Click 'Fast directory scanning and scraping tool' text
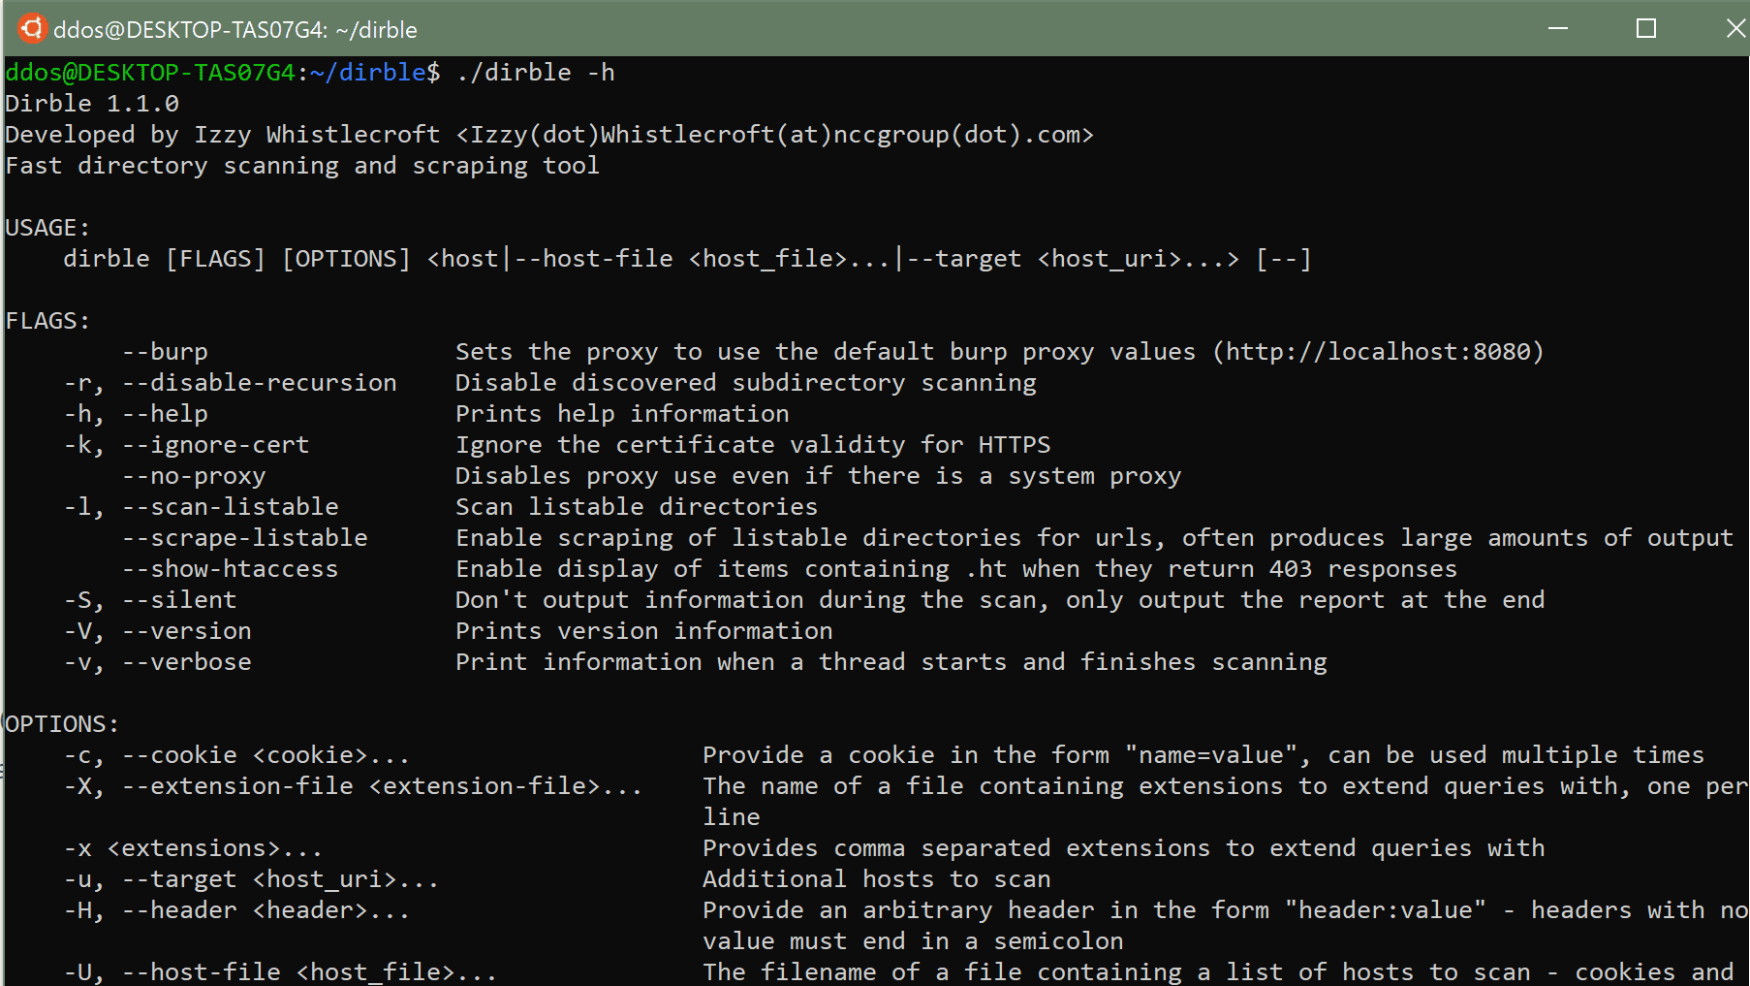Screen dimensions: 1750x986 point(302,166)
